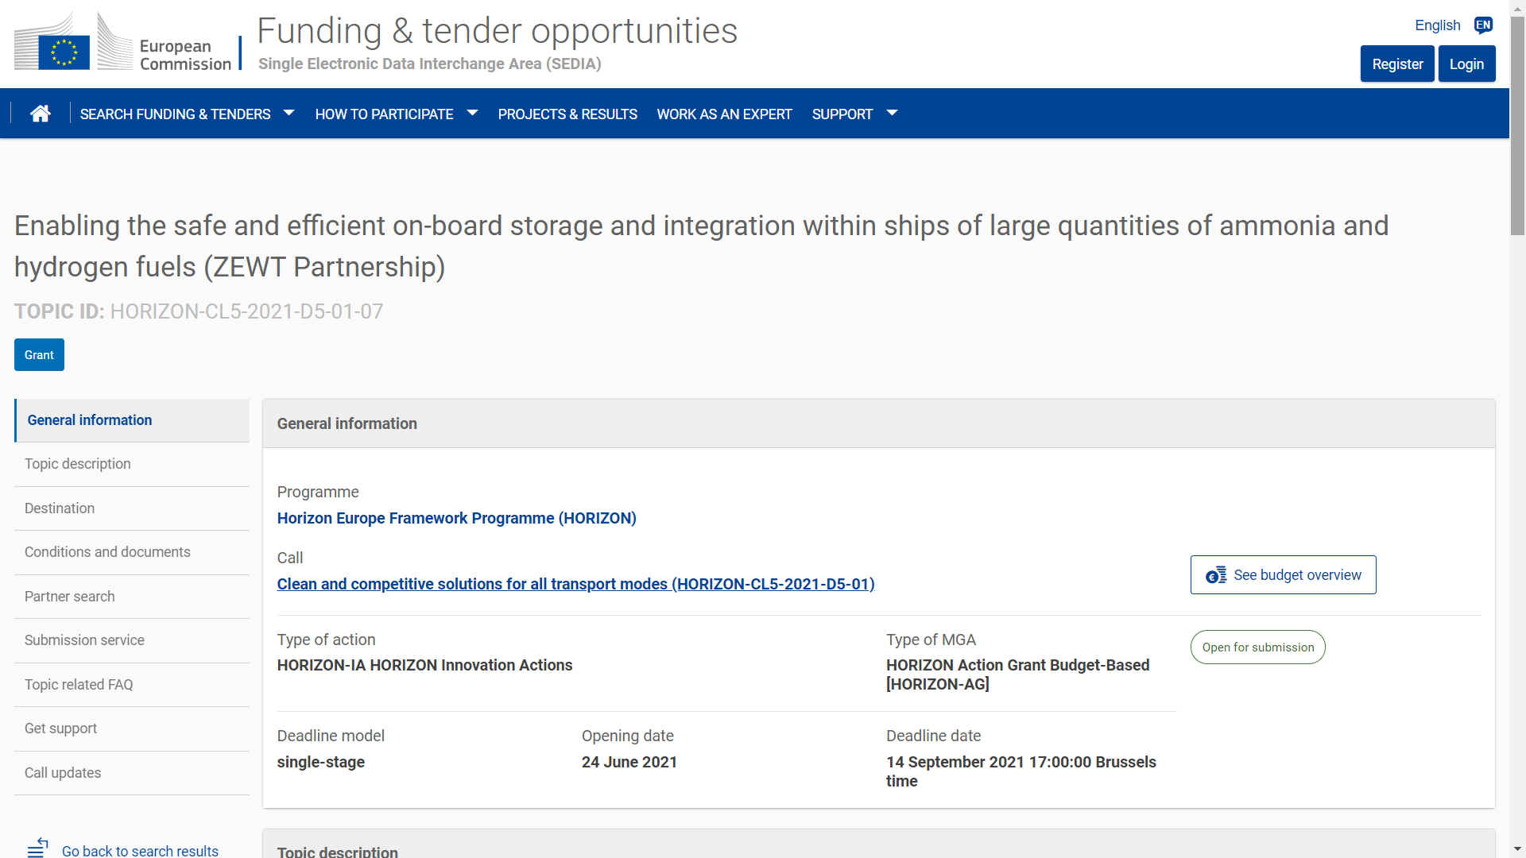Image resolution: width=1526 pixels, height=858 pixels.
Task: Select General information sidebar tab
Action: pos(132,420)
